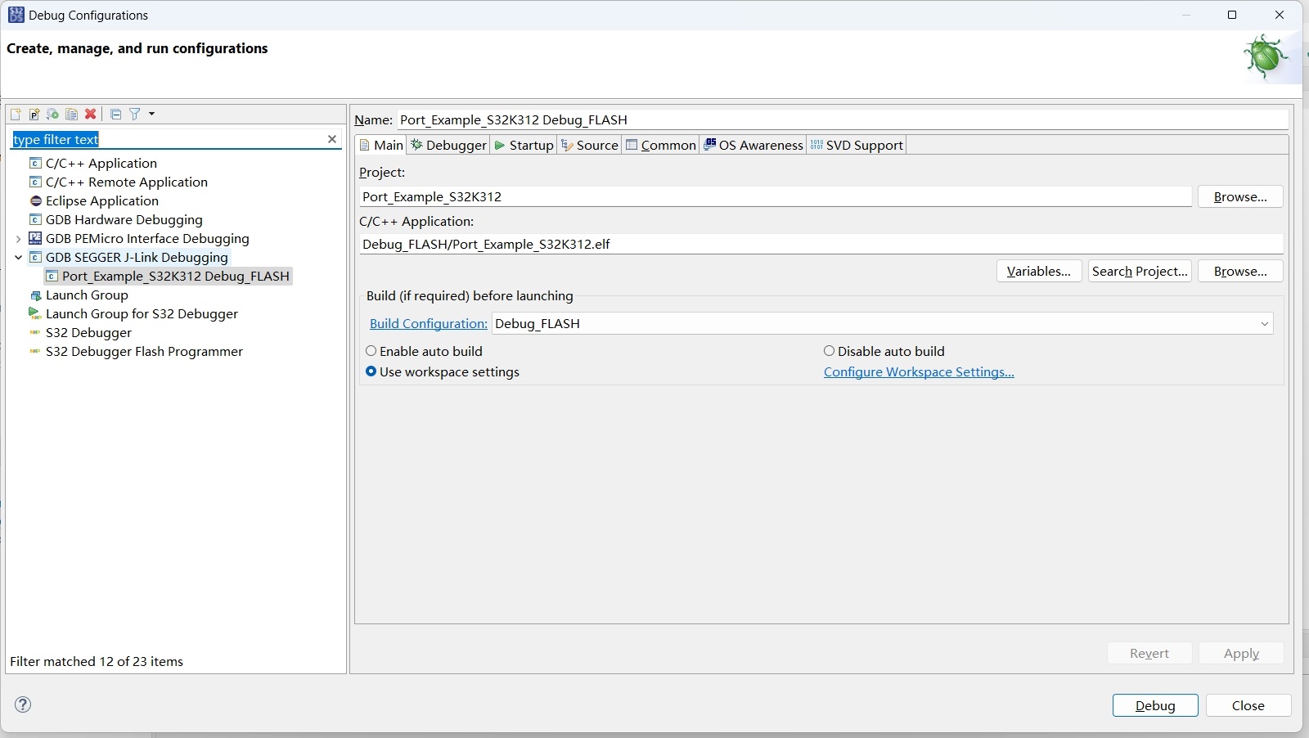Duplicate the selected launch configuration
The width and height of the screenshot is (1309, 738).
pos(72,115)
